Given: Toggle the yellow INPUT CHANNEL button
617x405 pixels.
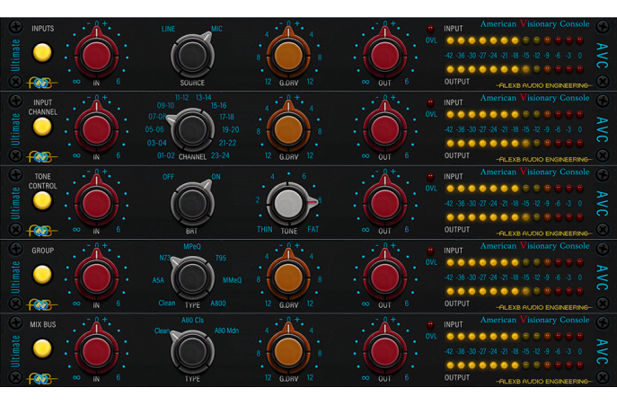Looking at the screenshot, I should 42,127.
